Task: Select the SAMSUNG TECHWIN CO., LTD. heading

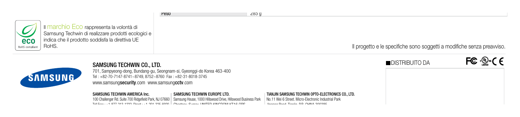Action: (127, 65)
